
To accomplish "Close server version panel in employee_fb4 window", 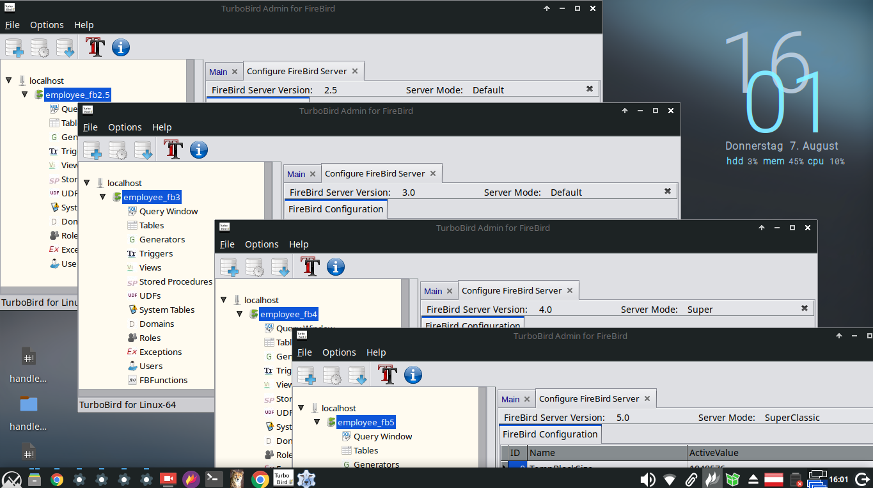I will (x=805, y=308).
